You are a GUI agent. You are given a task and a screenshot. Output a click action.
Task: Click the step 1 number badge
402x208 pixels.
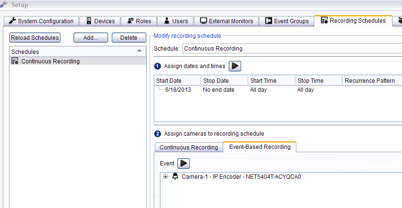pos(158,66)
